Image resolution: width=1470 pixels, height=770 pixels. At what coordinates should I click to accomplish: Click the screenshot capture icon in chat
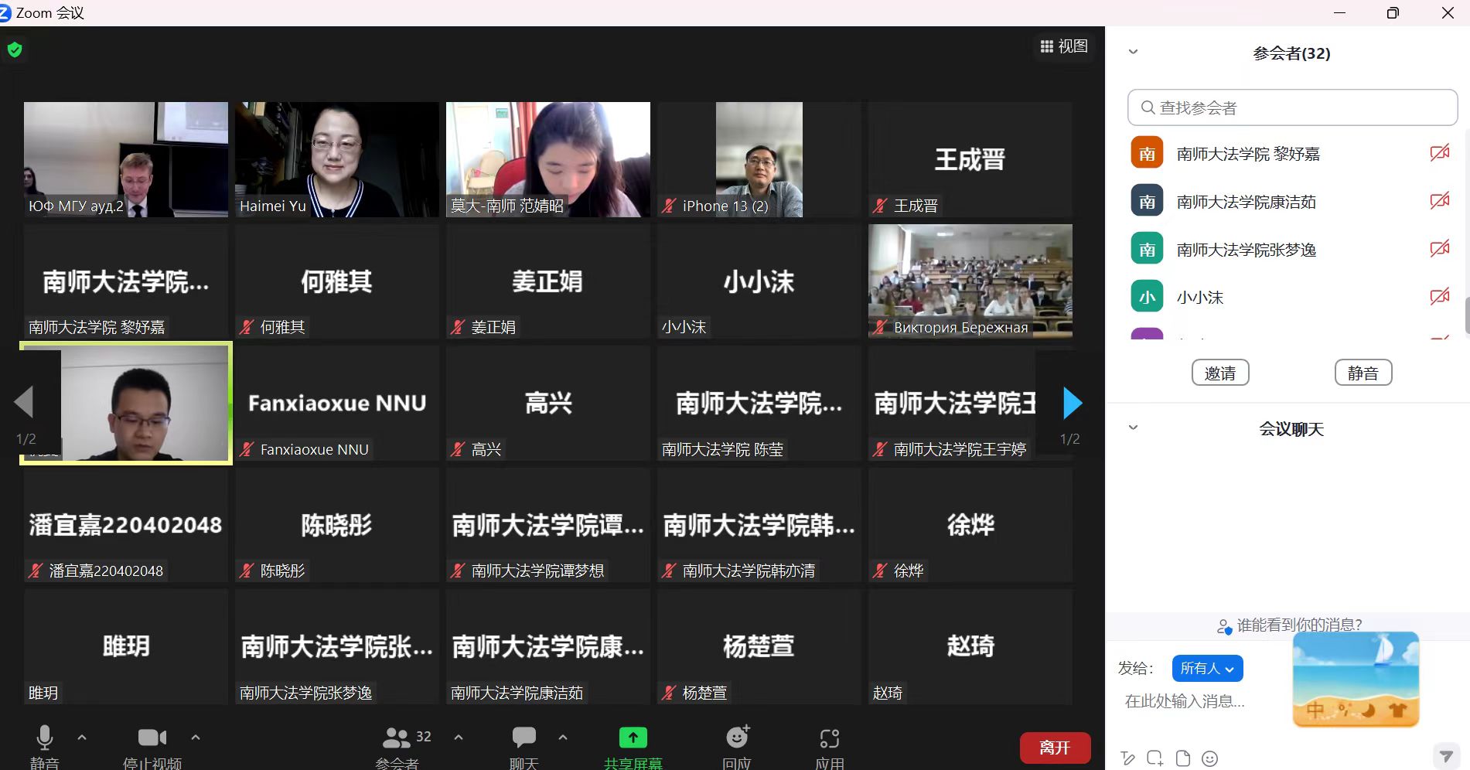pos(1155,758)
